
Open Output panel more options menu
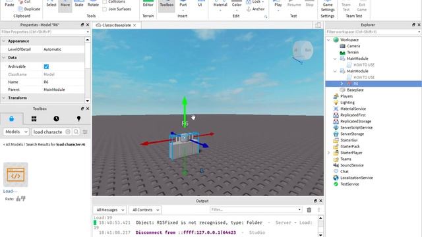pyautogui.click(x=319, y=210)
